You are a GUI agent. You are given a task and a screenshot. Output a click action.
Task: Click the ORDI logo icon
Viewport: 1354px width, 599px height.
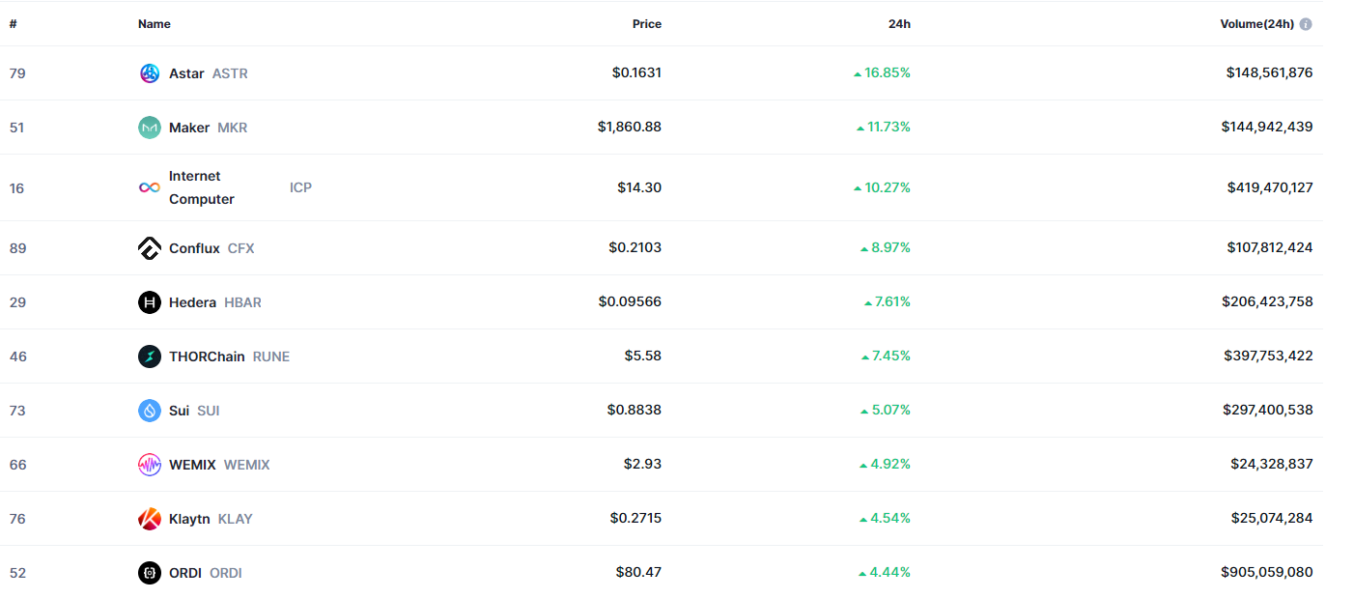click(x=150, y=573)
